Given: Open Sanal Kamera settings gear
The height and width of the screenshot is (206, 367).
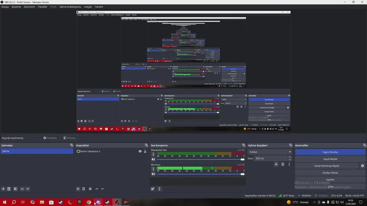Looking at the screenshot, I should pyautogui.click(x=362, y=166).
